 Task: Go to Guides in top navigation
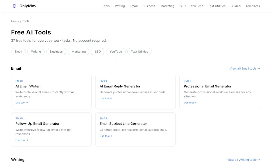click(235, 6)
